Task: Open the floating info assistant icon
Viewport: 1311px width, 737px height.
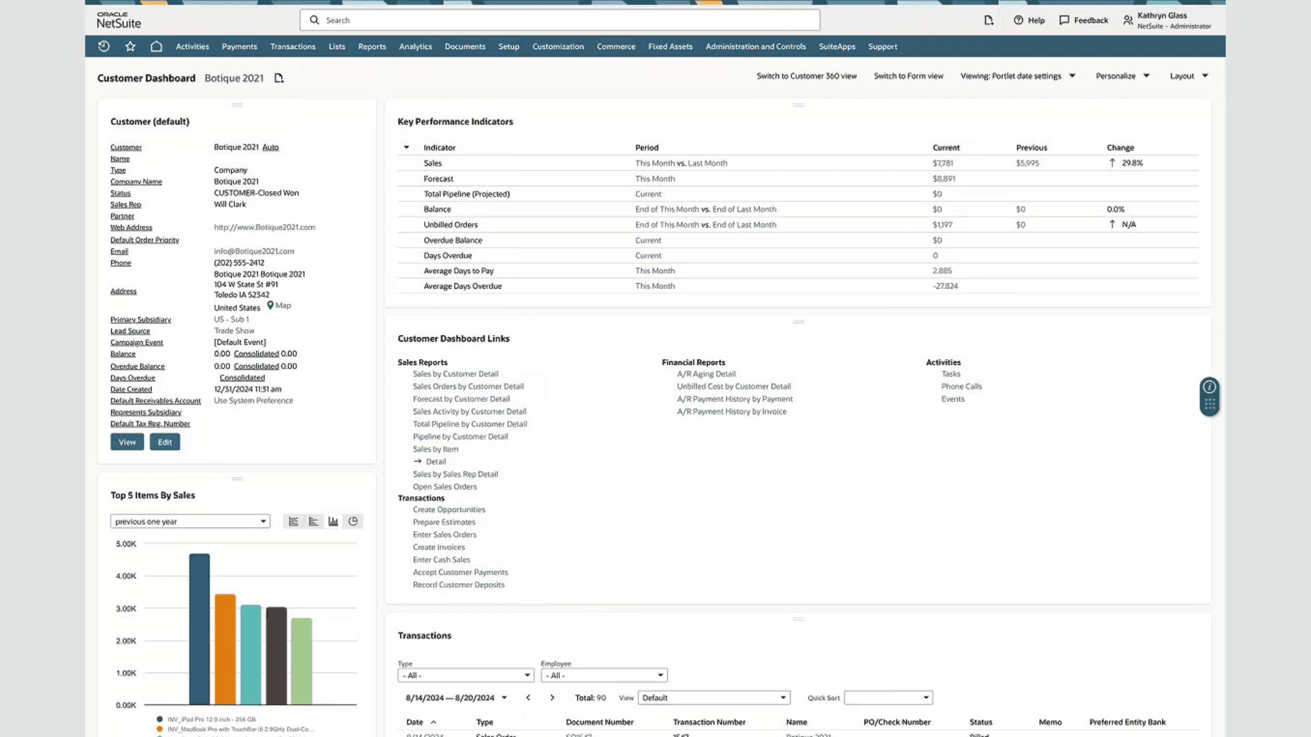Action: click(x=1209, y=387)
